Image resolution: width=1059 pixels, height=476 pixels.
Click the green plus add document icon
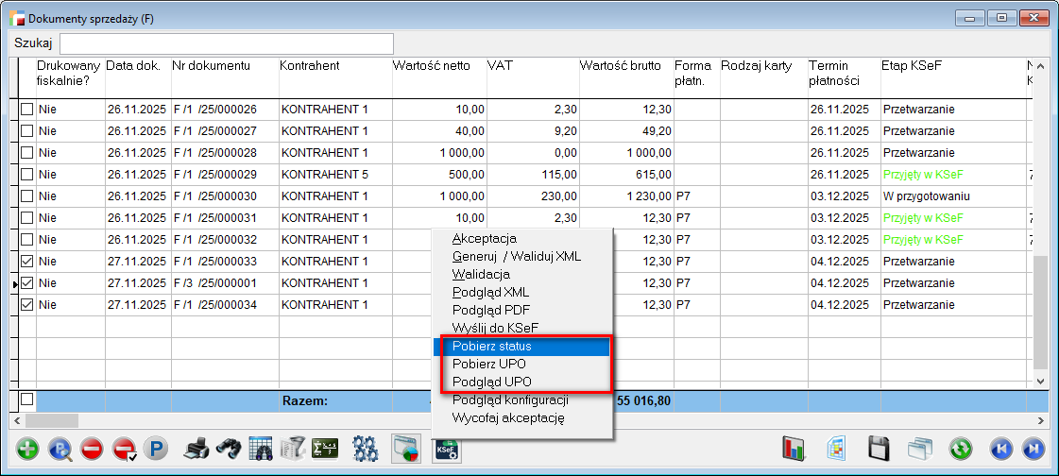pyautogui.click(x=27, y=450)
